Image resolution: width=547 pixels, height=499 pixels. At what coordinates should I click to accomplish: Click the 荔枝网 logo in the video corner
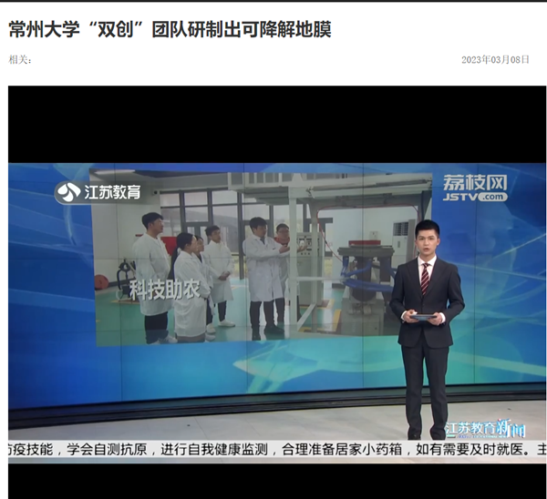[x=474, y=181]
